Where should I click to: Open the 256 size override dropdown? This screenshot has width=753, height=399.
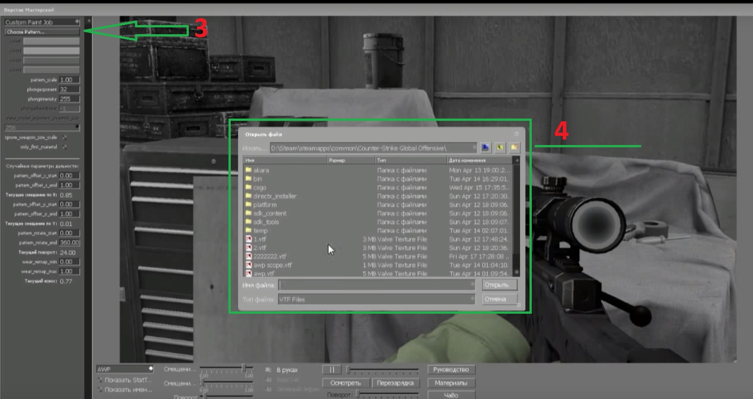(x=42, y=127)
